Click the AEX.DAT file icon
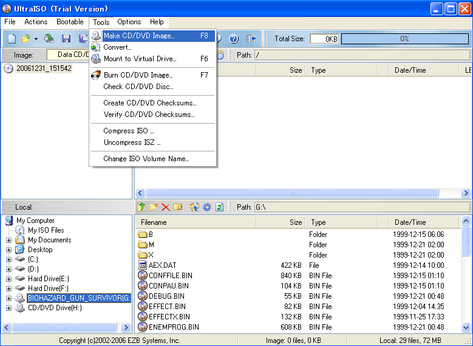 [x=142, y=265]
